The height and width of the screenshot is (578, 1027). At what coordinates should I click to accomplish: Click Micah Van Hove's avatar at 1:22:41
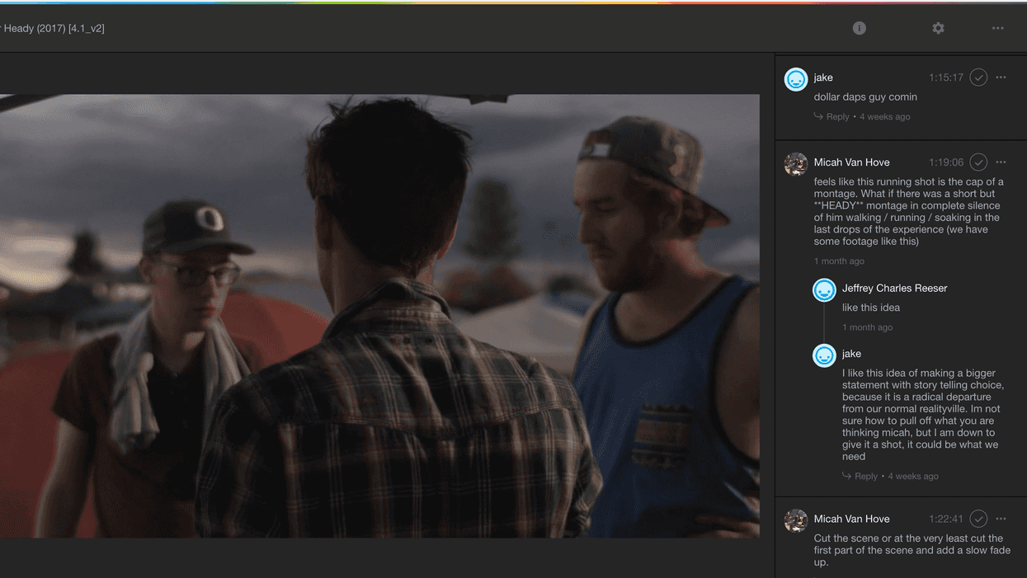(796, 521)
